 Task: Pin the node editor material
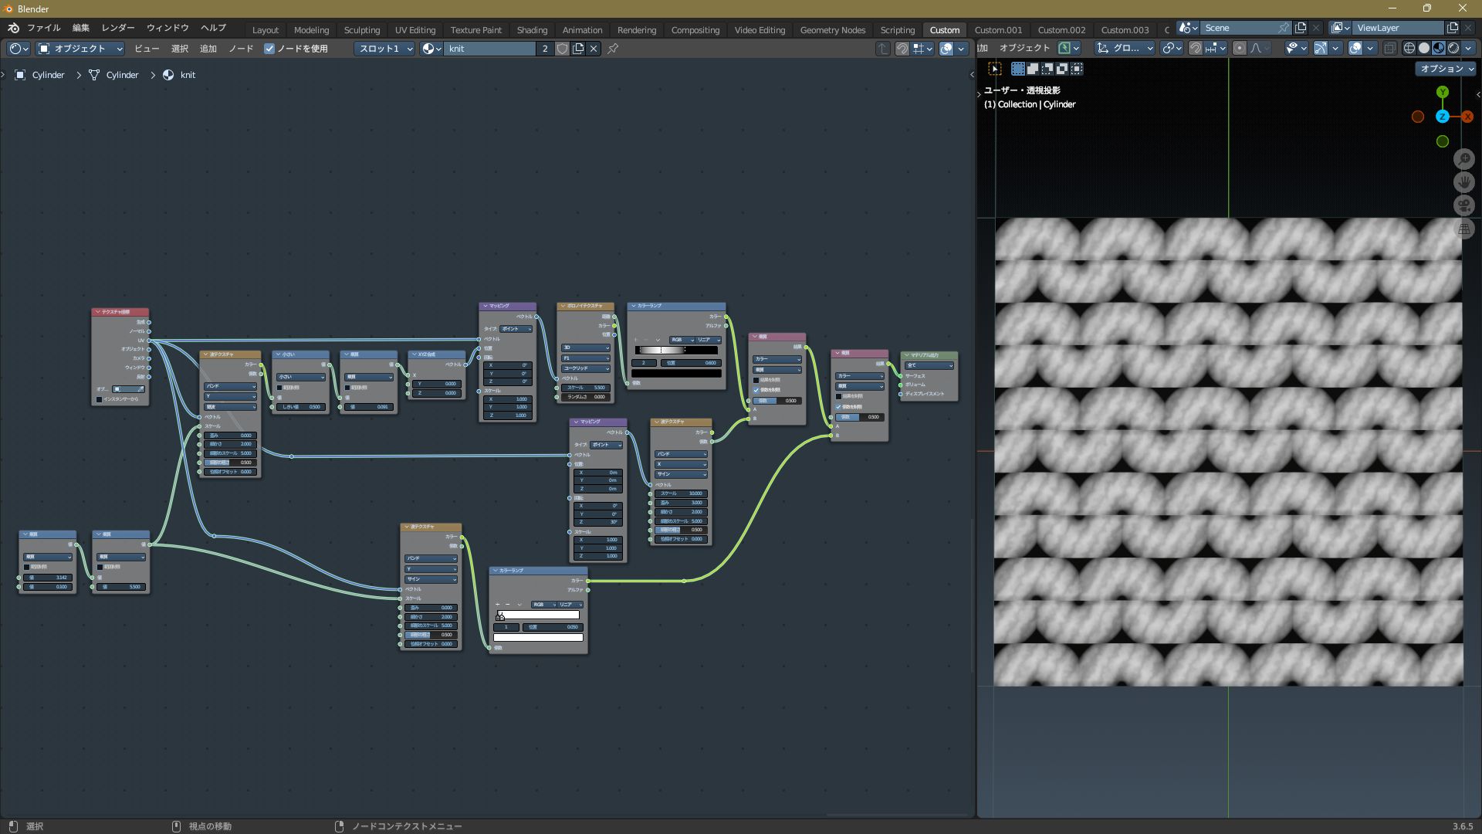pyautogui.click(x=613, y=49)
